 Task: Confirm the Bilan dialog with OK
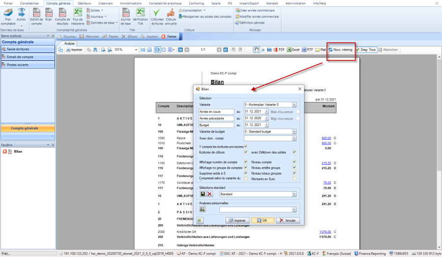[x=262, y=221]
